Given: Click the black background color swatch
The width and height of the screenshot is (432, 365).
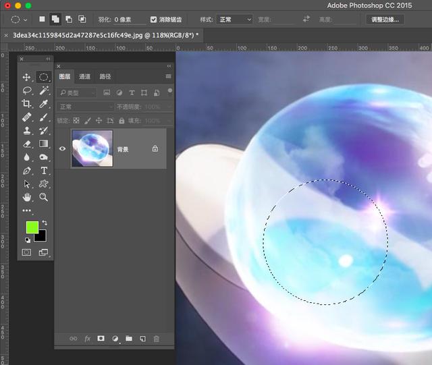Looking at the screenshot, I should tap(42, 237).
